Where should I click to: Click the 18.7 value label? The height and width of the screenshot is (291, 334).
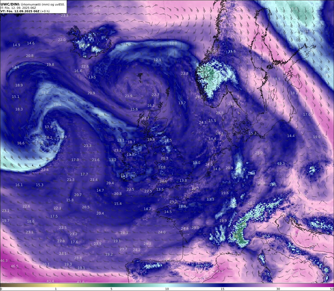coord(132,142)
